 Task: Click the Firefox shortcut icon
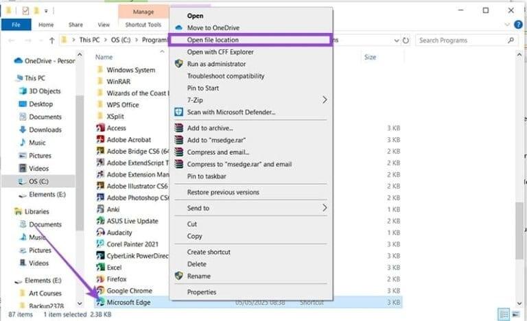tap(101, 279)
